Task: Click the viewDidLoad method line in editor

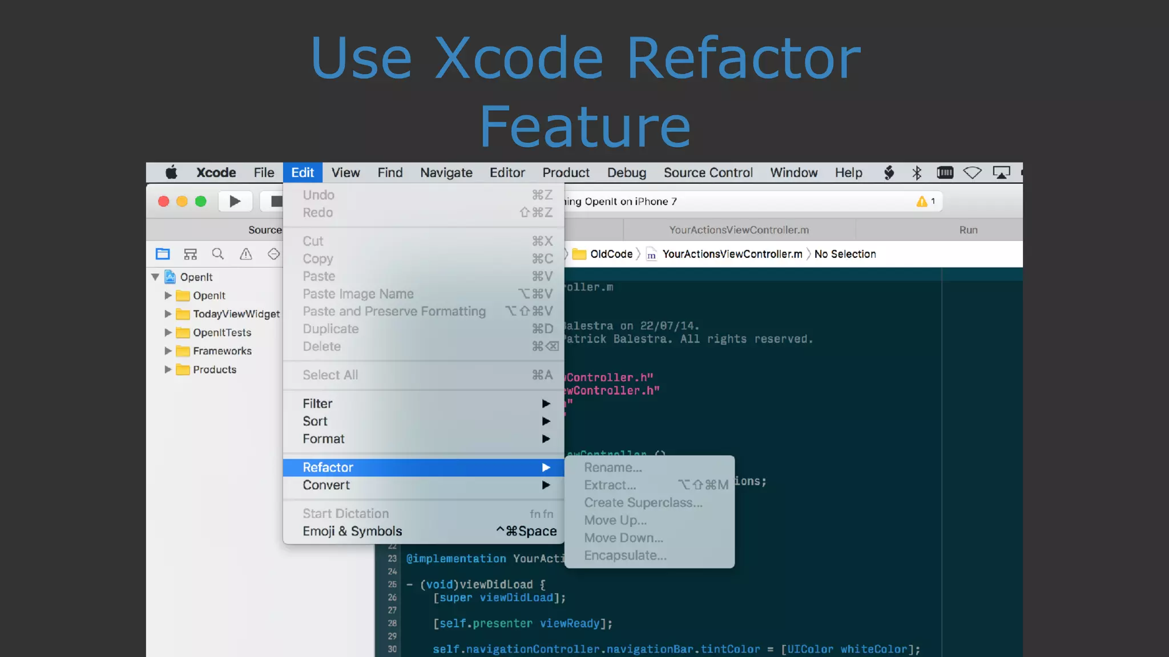Action: [x=475, y=585]
